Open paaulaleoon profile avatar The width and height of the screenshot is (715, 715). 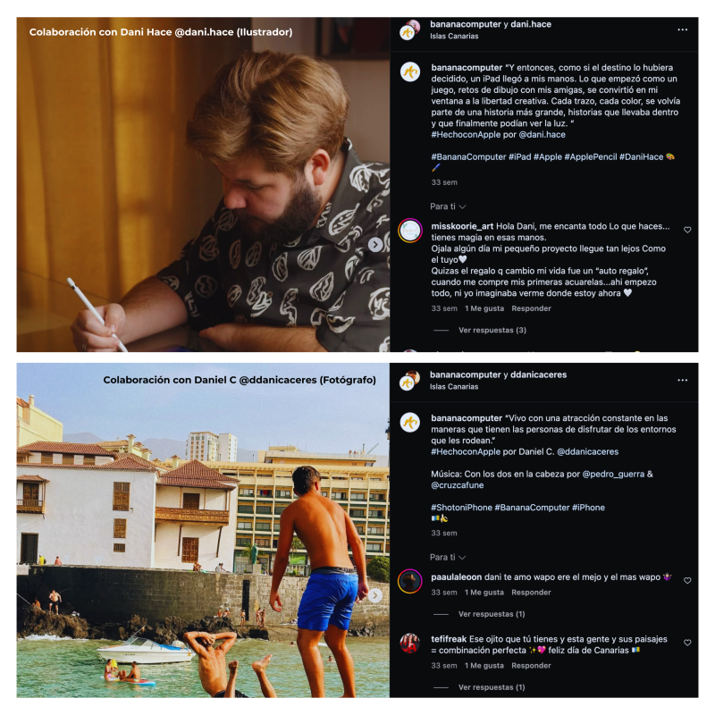tap(410, 581)
